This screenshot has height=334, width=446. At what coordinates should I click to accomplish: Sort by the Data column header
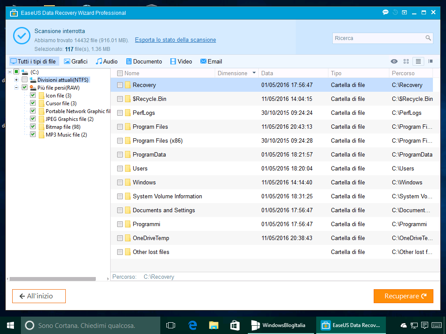point(293,73)
